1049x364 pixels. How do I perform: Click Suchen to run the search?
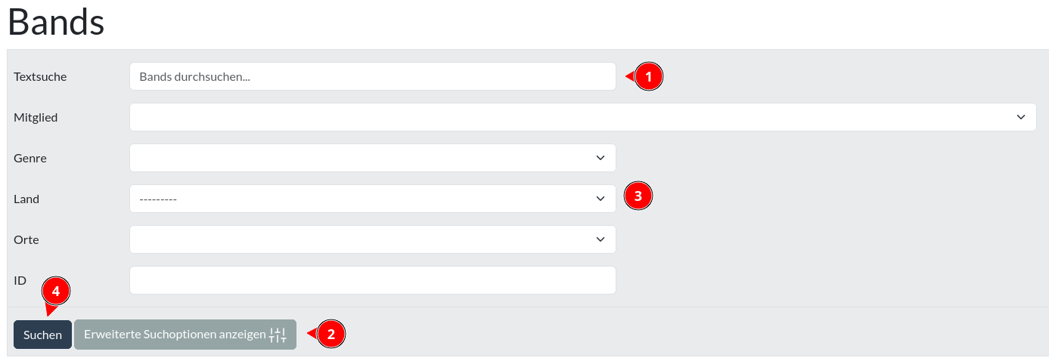tap(42, 335)
